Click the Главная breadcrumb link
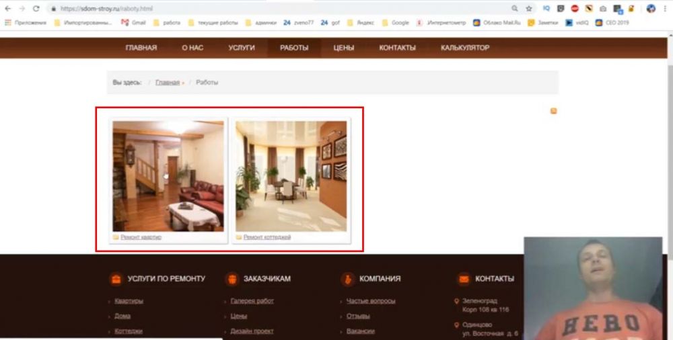Image resolution: width=673 pixels, height=340 pixels. (x=167, y=83)
